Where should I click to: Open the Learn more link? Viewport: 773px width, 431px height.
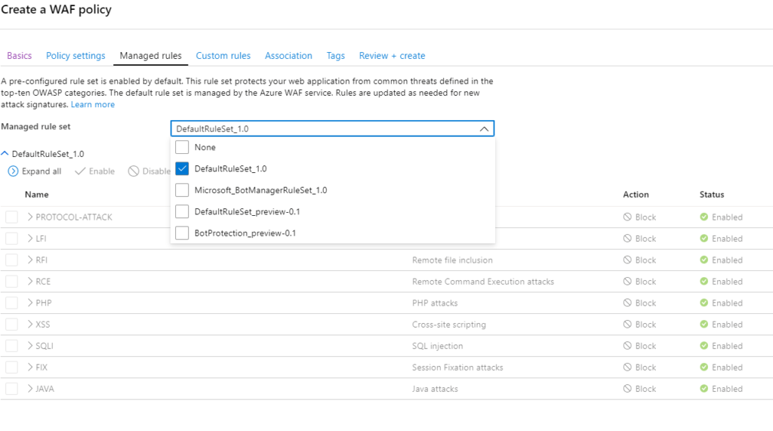(x=93, y=105)
